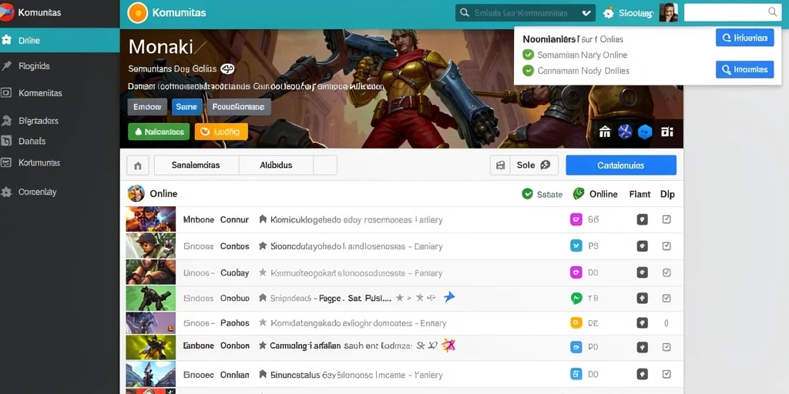The height and width of the screenshot is (394, 789).
Task: Switch to Aldbidus tab
Action: pos(276,165)
